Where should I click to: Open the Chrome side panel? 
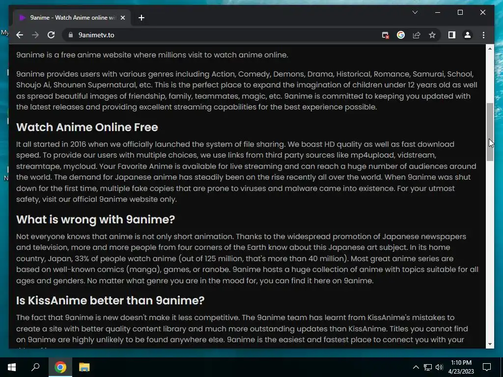tap(452, 35)
